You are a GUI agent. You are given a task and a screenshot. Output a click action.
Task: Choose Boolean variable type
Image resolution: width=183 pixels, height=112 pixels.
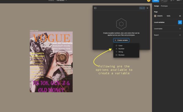126,55
